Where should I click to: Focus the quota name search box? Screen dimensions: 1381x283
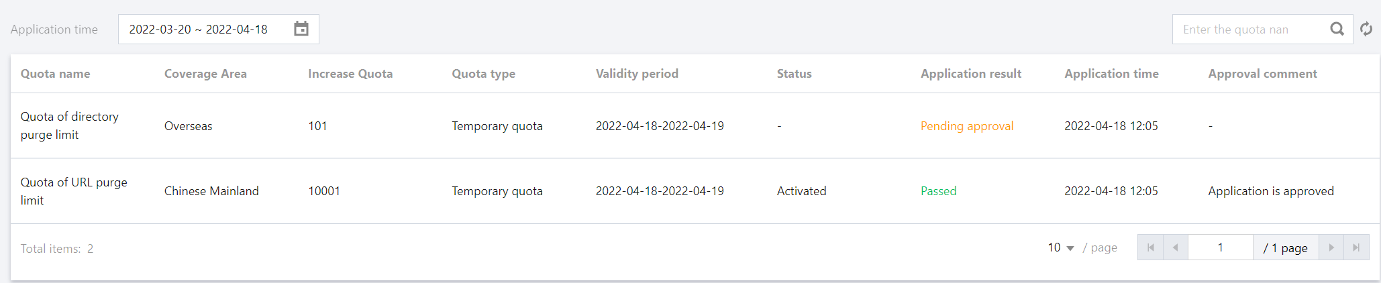(1249, 30)
